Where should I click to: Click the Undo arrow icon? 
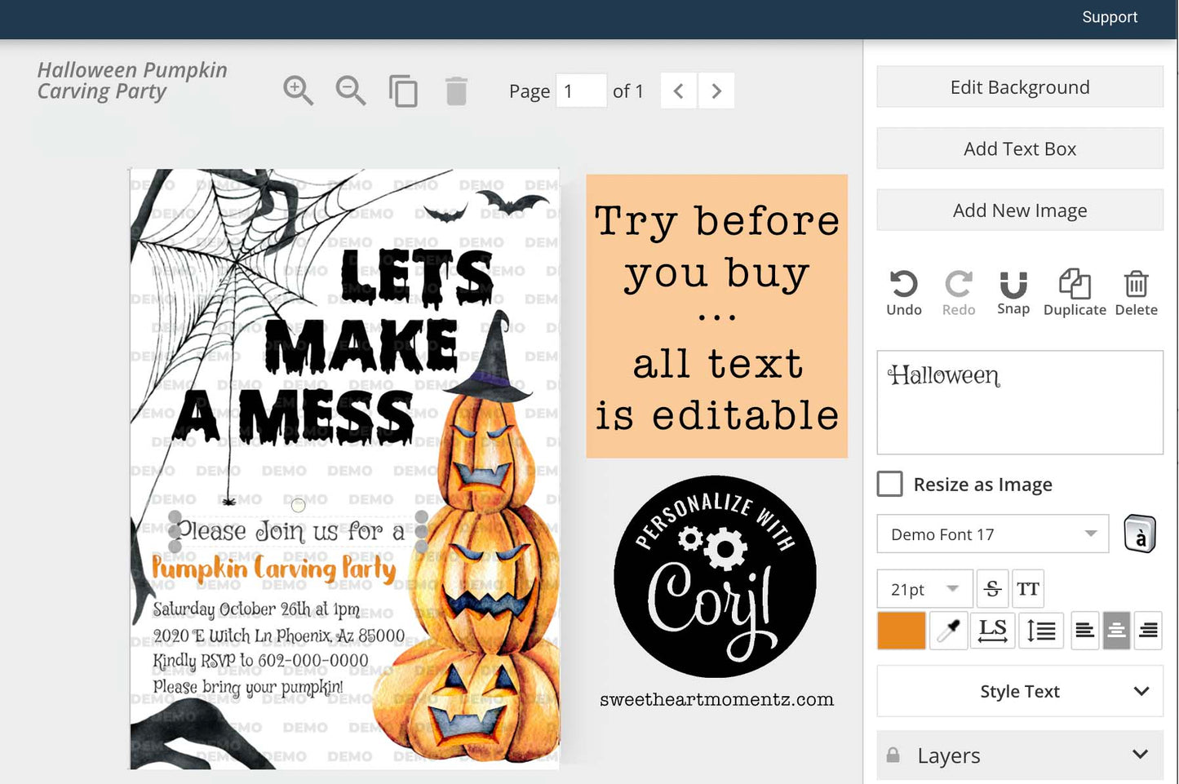[903, 285]
